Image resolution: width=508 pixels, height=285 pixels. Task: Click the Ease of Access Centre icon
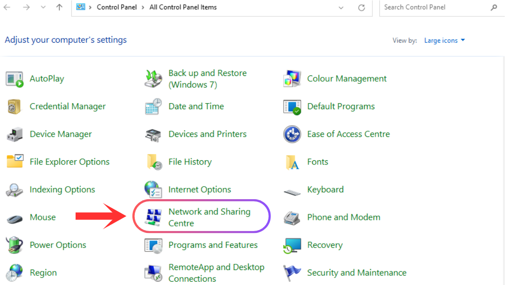click(292, 134)
